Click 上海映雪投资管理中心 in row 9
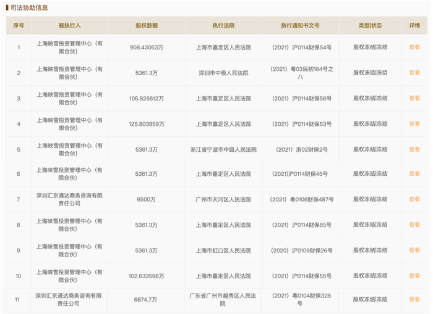 64,247
